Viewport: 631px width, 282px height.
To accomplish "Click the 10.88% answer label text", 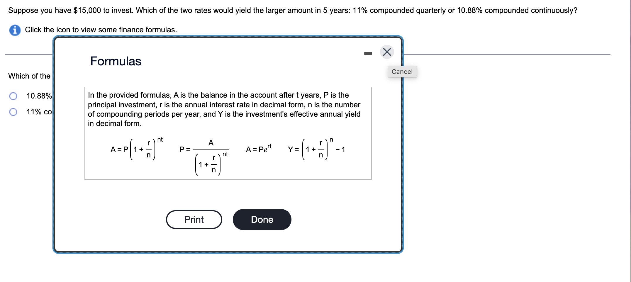I will tap(39, 96).
